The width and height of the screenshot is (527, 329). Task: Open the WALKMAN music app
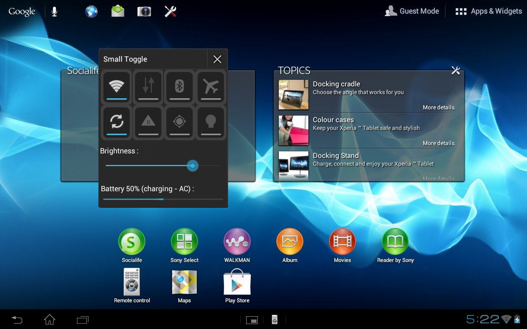(237, 242)
